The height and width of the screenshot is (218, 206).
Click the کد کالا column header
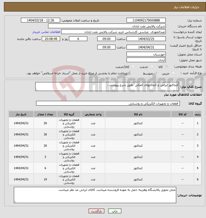click(182, 114)
